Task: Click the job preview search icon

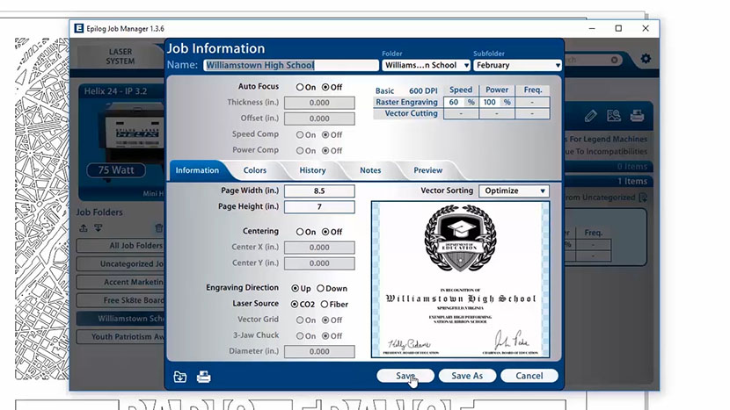Action: [x=614, y=116]
